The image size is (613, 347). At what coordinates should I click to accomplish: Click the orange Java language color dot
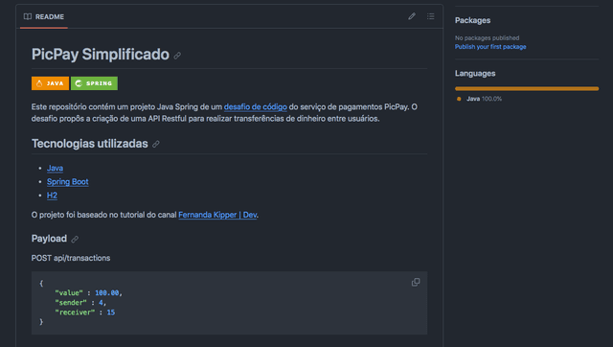(x=459, y=99)
